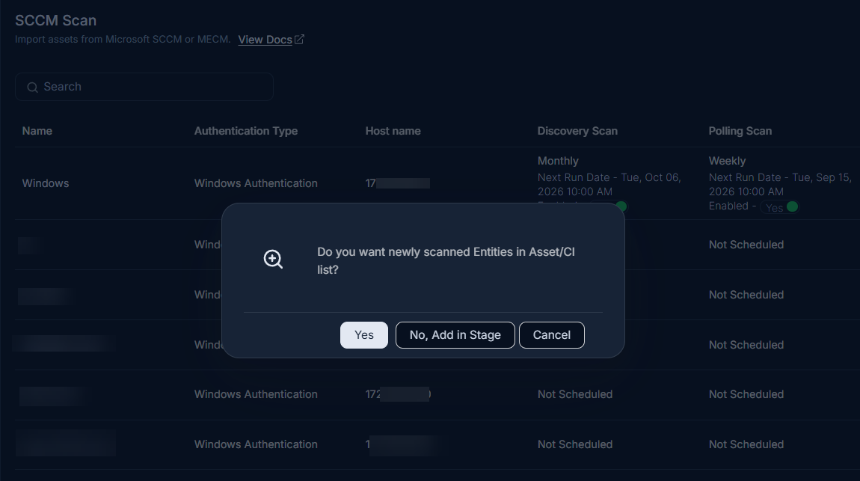
Task: Click the Weekly polling schedule text
Action: pos(727,161)
